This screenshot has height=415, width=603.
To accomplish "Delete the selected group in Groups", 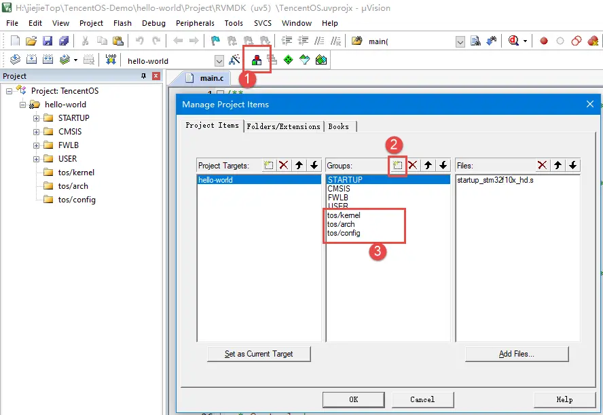I will pyautogui.click(x=413, y=165).
